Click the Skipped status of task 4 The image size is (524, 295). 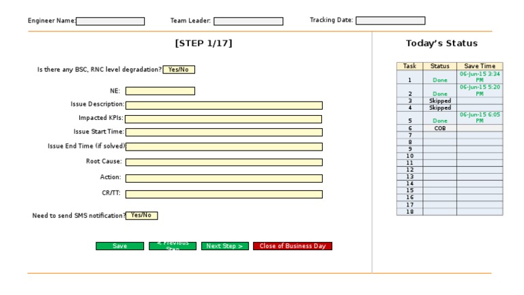(440, 108)
